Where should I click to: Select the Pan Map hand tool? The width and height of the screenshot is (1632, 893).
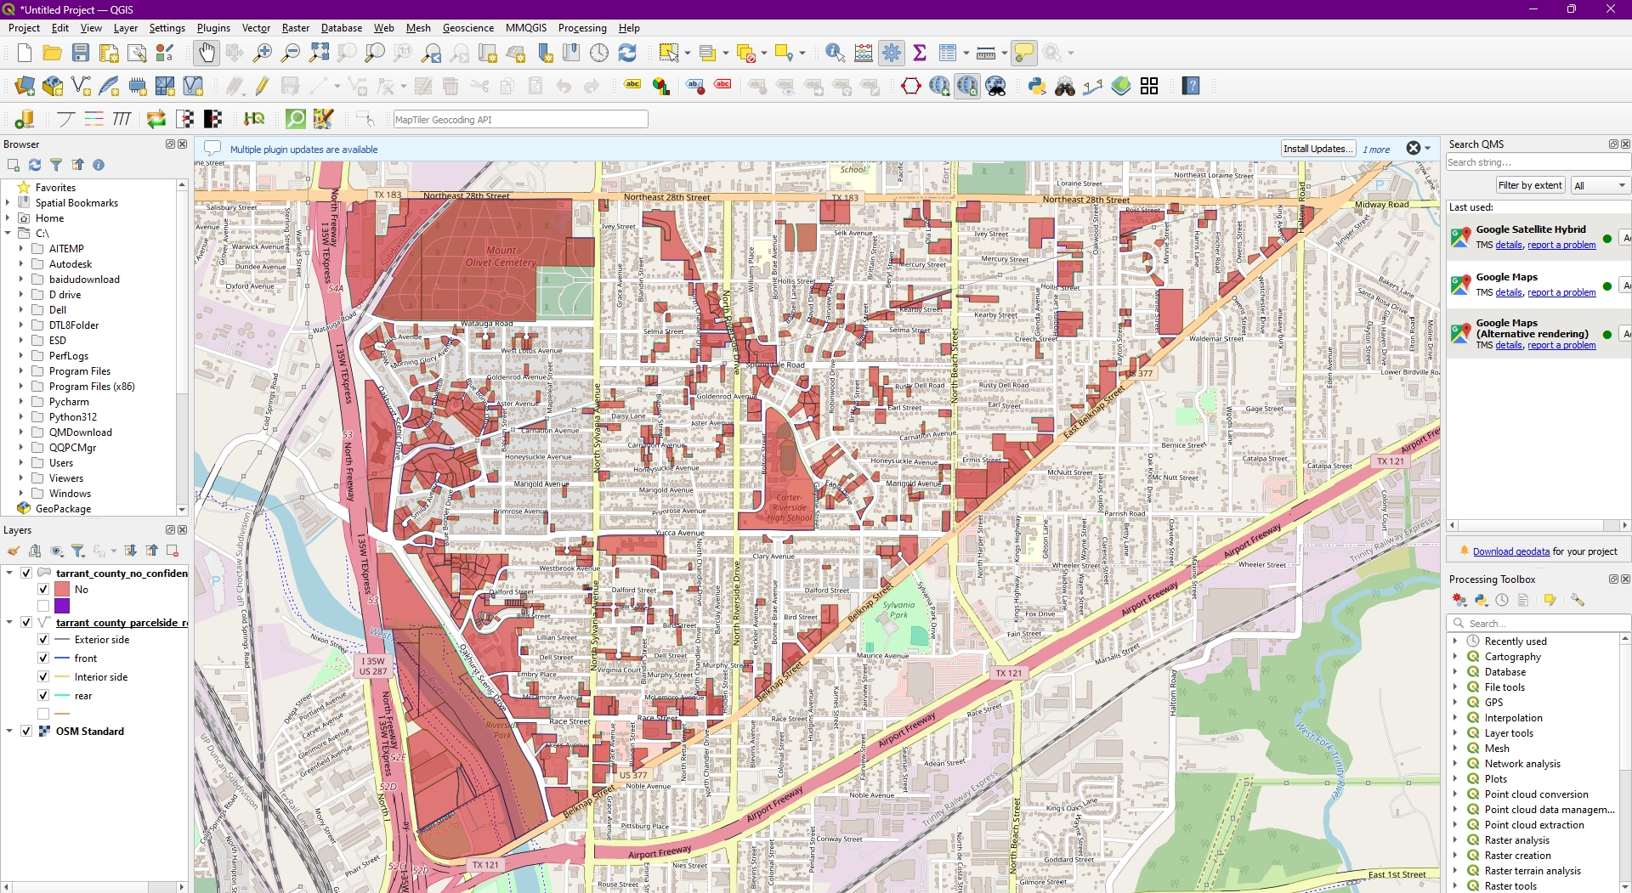point(207,53)
